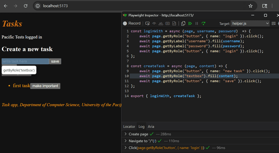Click the save button for new task
The height and width of the screenshot is (153, 279).
(55, 61)
